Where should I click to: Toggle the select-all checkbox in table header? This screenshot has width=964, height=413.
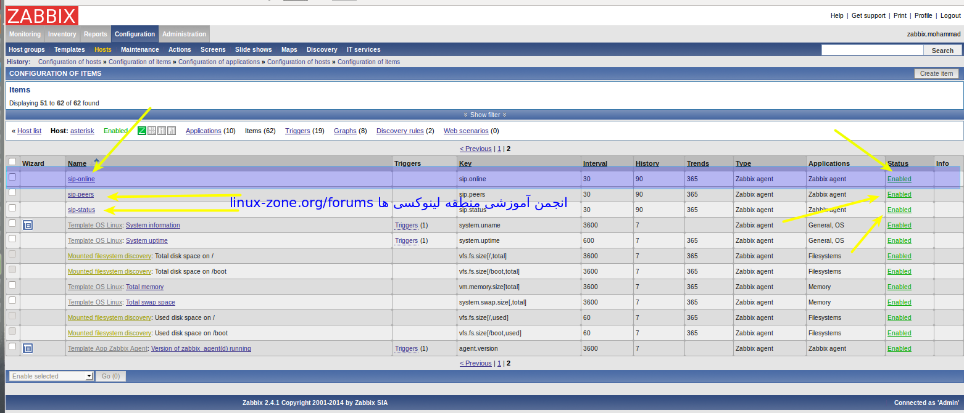(12, 162)
